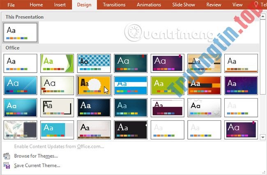
Task: Apply the blue Slice theme with diagonal line
Action: coord(20,85)
